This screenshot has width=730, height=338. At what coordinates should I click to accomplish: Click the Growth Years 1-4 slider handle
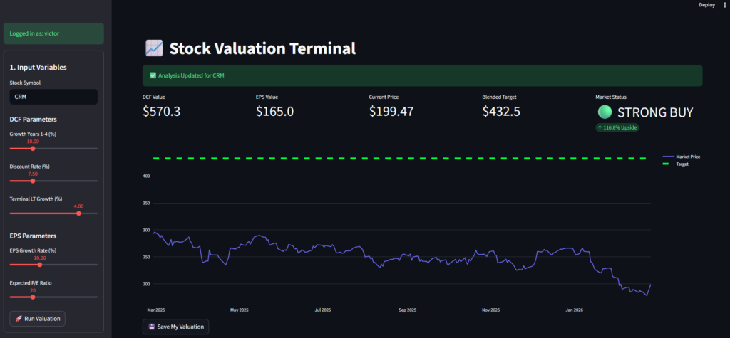tap(33, 149)
